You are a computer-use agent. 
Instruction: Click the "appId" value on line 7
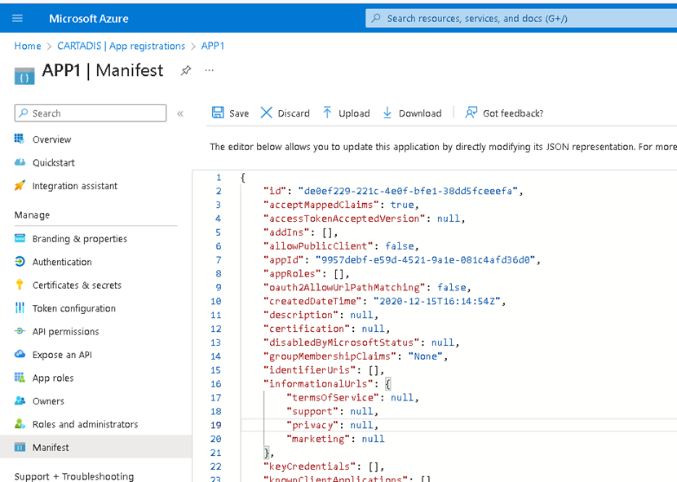pos(425,260)
